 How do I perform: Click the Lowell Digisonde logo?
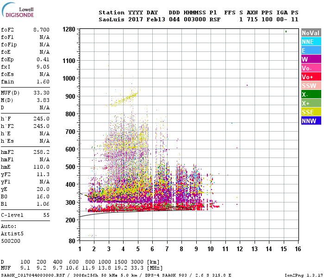click(18, 10)
